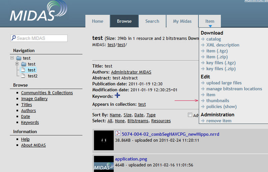Image resolution: width=268 pixels, height=172 pixels.
Task: Open the application.png thumbnail image
Action: (x=104, y=164)
